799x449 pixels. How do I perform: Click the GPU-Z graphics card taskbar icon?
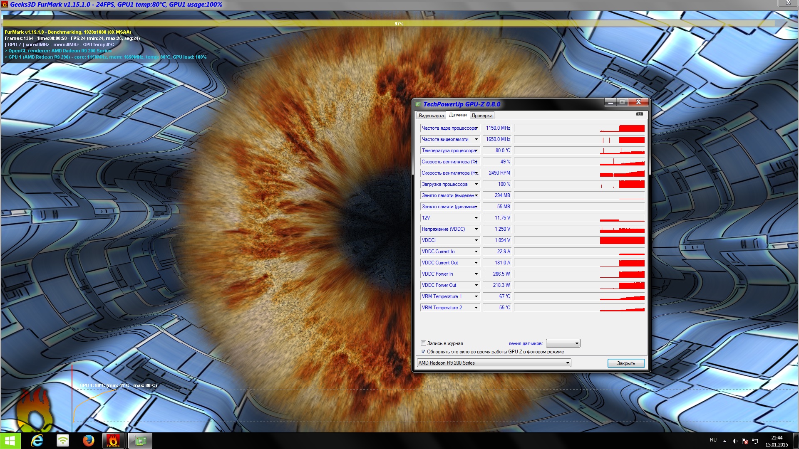(x=140, y=441)
